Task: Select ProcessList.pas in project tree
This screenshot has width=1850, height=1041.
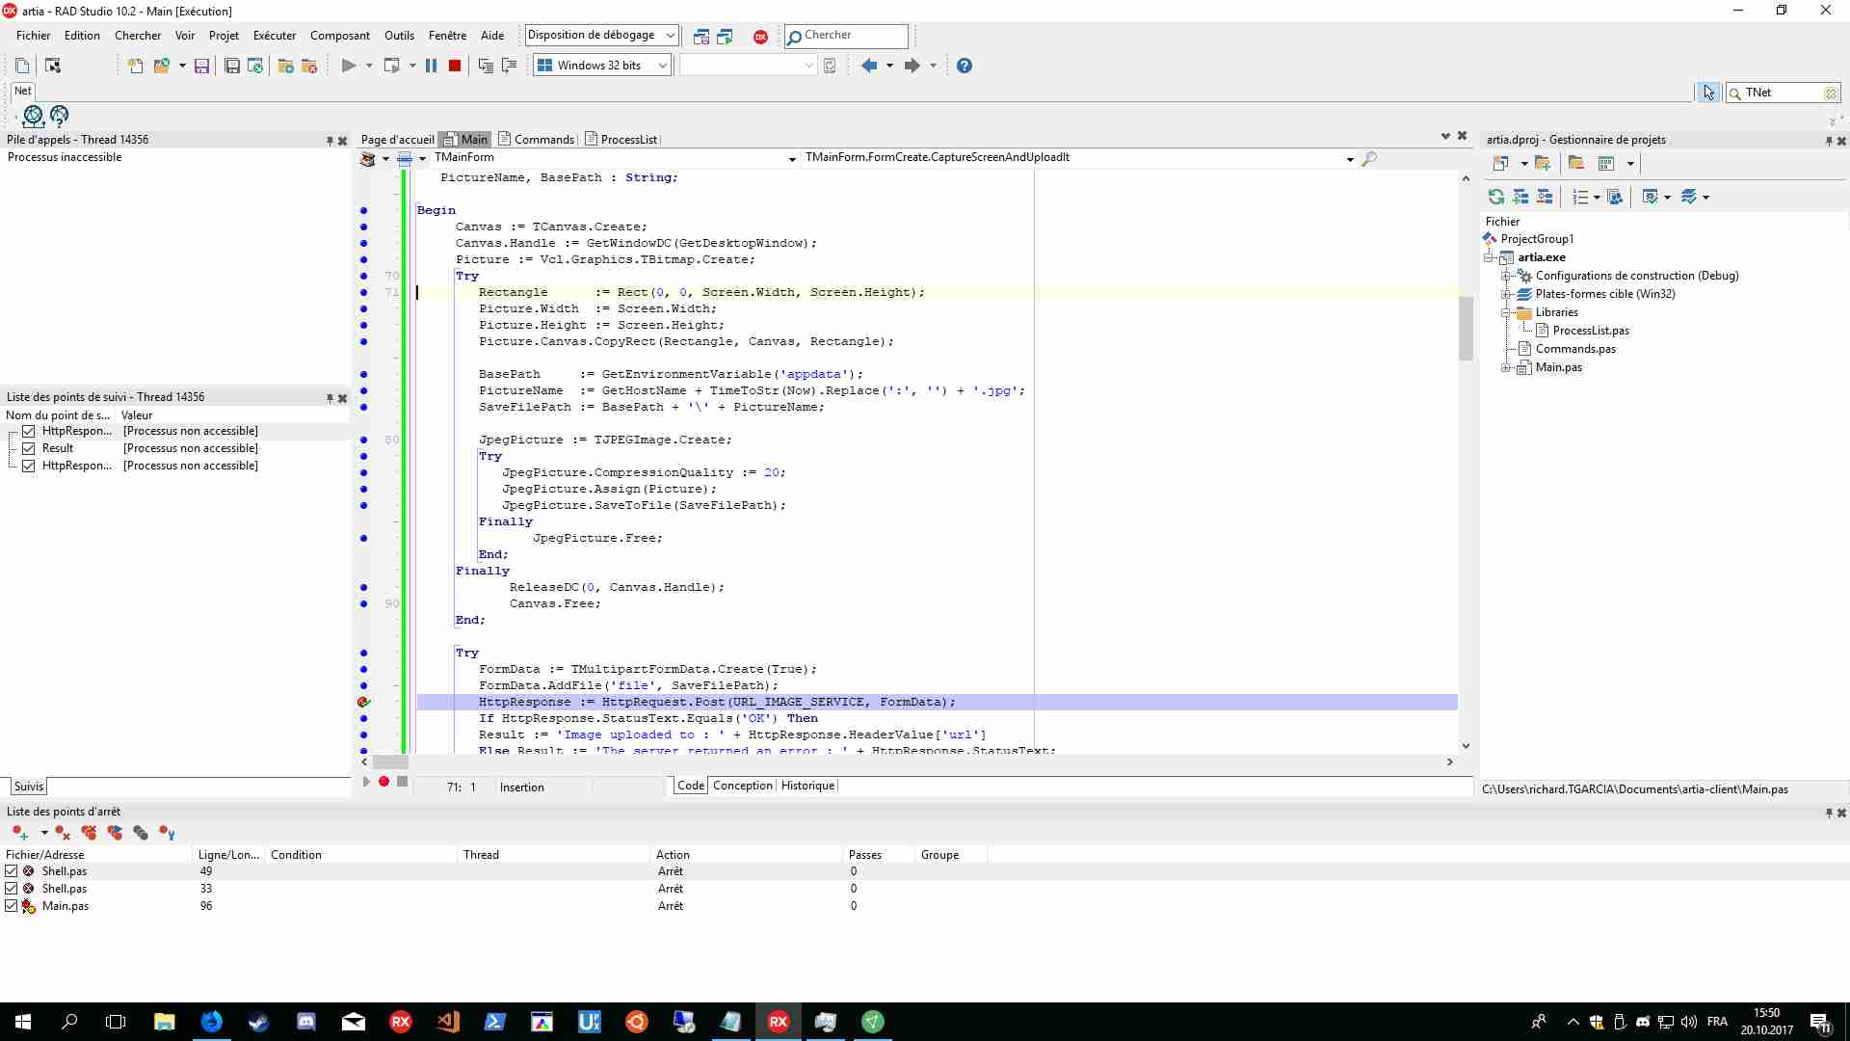Action: tap(1590, 331)
